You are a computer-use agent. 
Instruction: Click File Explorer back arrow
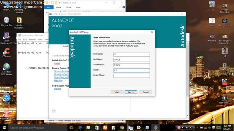47,12
